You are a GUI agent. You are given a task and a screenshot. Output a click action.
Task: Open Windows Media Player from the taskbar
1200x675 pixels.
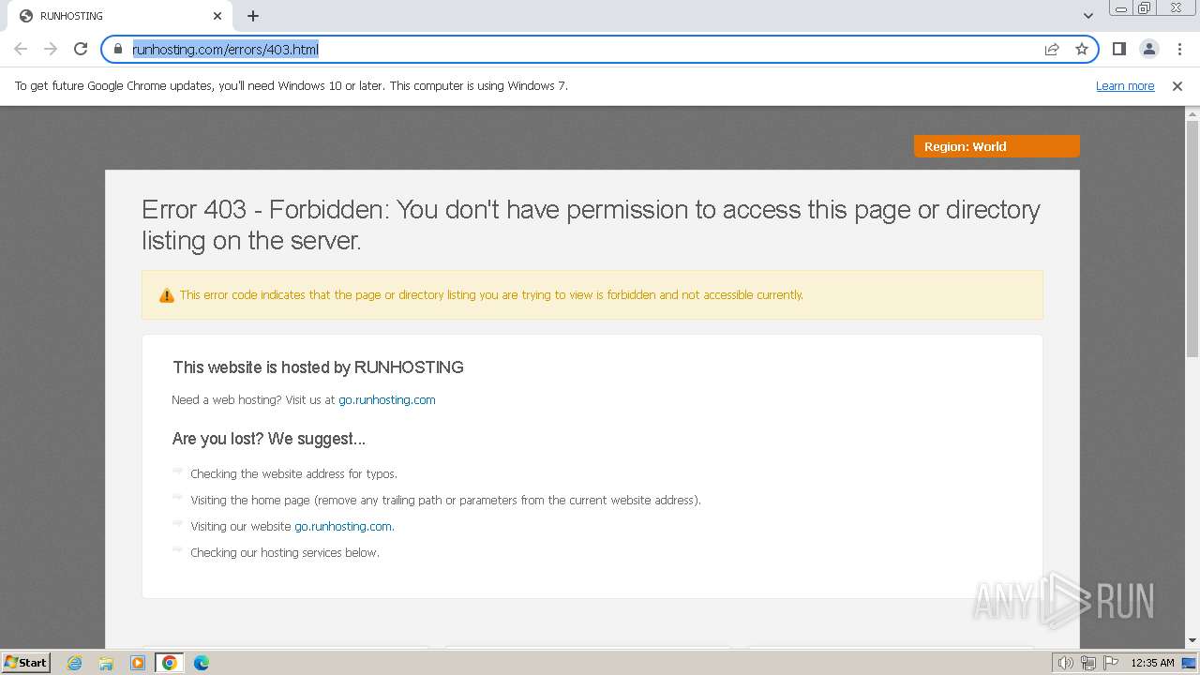click(x=138, y=663)
